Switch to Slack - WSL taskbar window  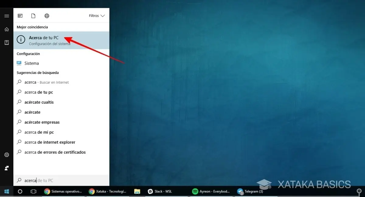click(166, 191)
